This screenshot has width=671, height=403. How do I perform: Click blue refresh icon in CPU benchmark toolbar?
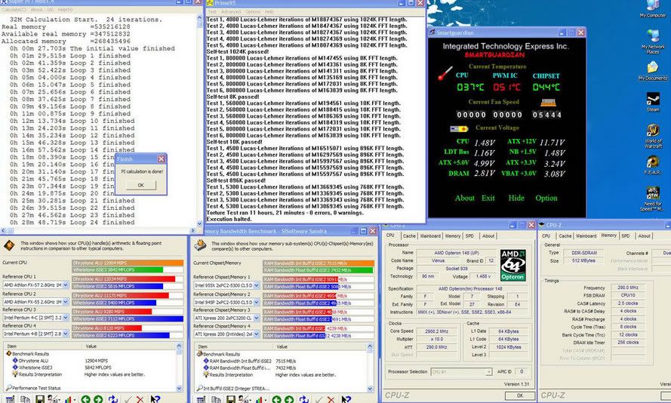113,399
